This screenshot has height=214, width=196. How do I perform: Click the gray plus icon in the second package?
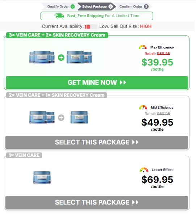point(61,118)
